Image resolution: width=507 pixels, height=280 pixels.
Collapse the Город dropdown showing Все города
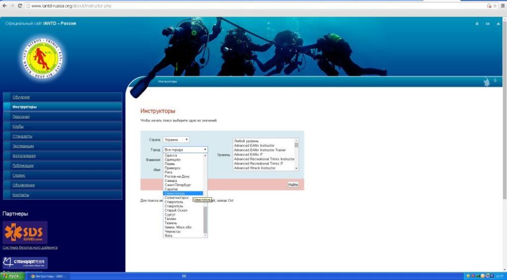tap(185, 150)
